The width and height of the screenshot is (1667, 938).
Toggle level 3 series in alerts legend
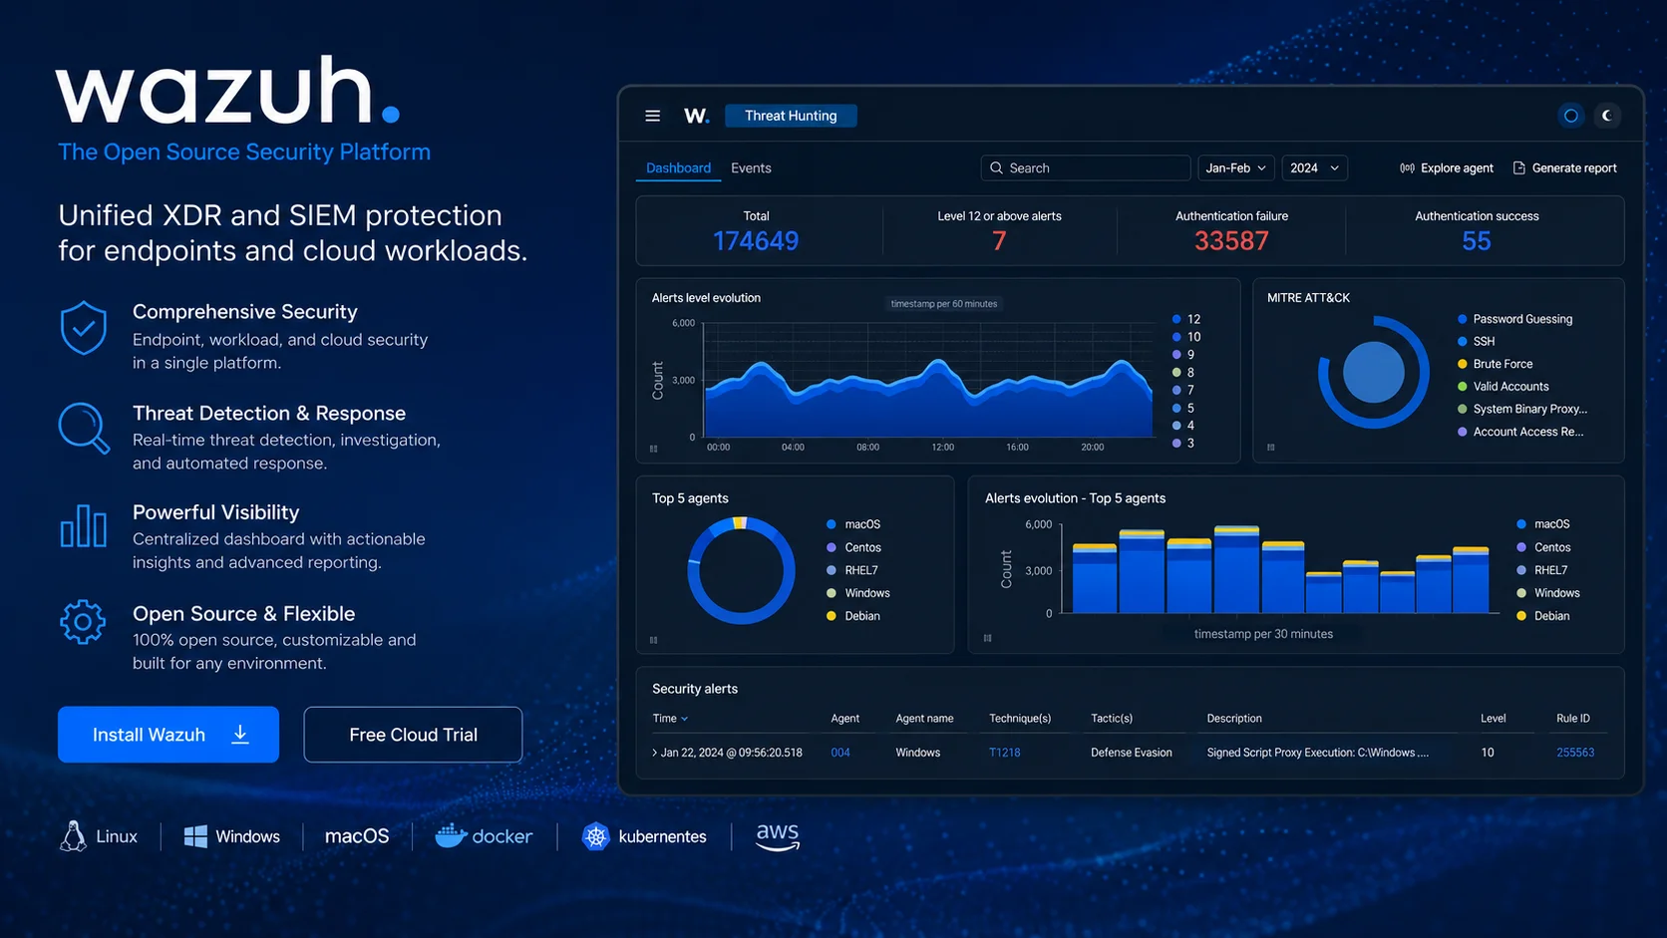coord(1183,444)
